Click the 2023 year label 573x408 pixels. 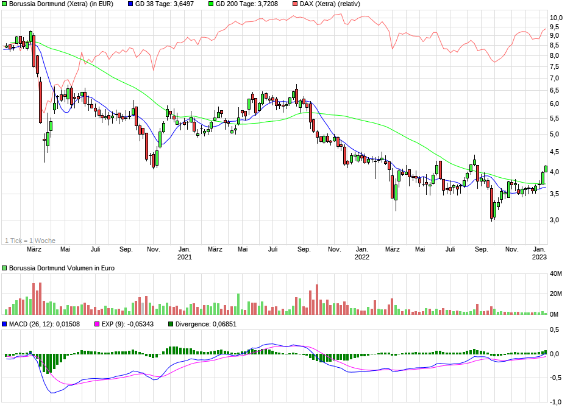[539, 257]
